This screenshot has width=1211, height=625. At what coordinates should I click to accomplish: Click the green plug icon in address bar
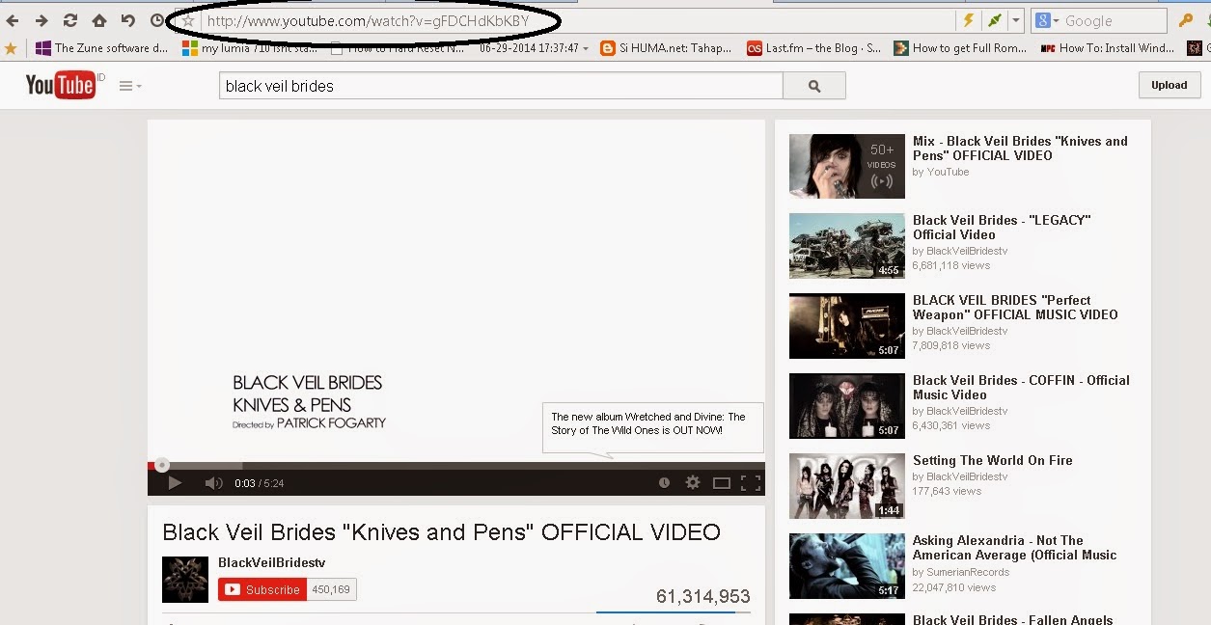(995, 20)
